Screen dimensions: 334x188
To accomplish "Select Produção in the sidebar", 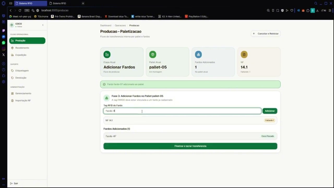I will click(x=27, y=40).
